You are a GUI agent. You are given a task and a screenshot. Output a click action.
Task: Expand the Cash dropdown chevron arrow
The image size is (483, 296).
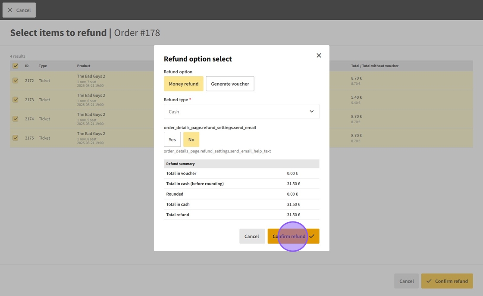pyautogui.click(x=311, y=112)
